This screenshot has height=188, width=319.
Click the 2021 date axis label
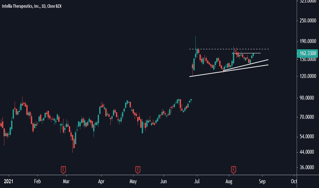[9, 181]
